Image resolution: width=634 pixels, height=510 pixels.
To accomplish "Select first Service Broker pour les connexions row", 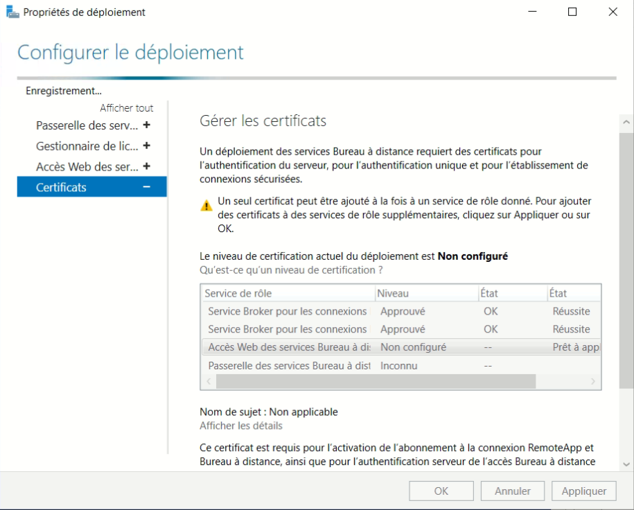I will click(x=287, y=311).
